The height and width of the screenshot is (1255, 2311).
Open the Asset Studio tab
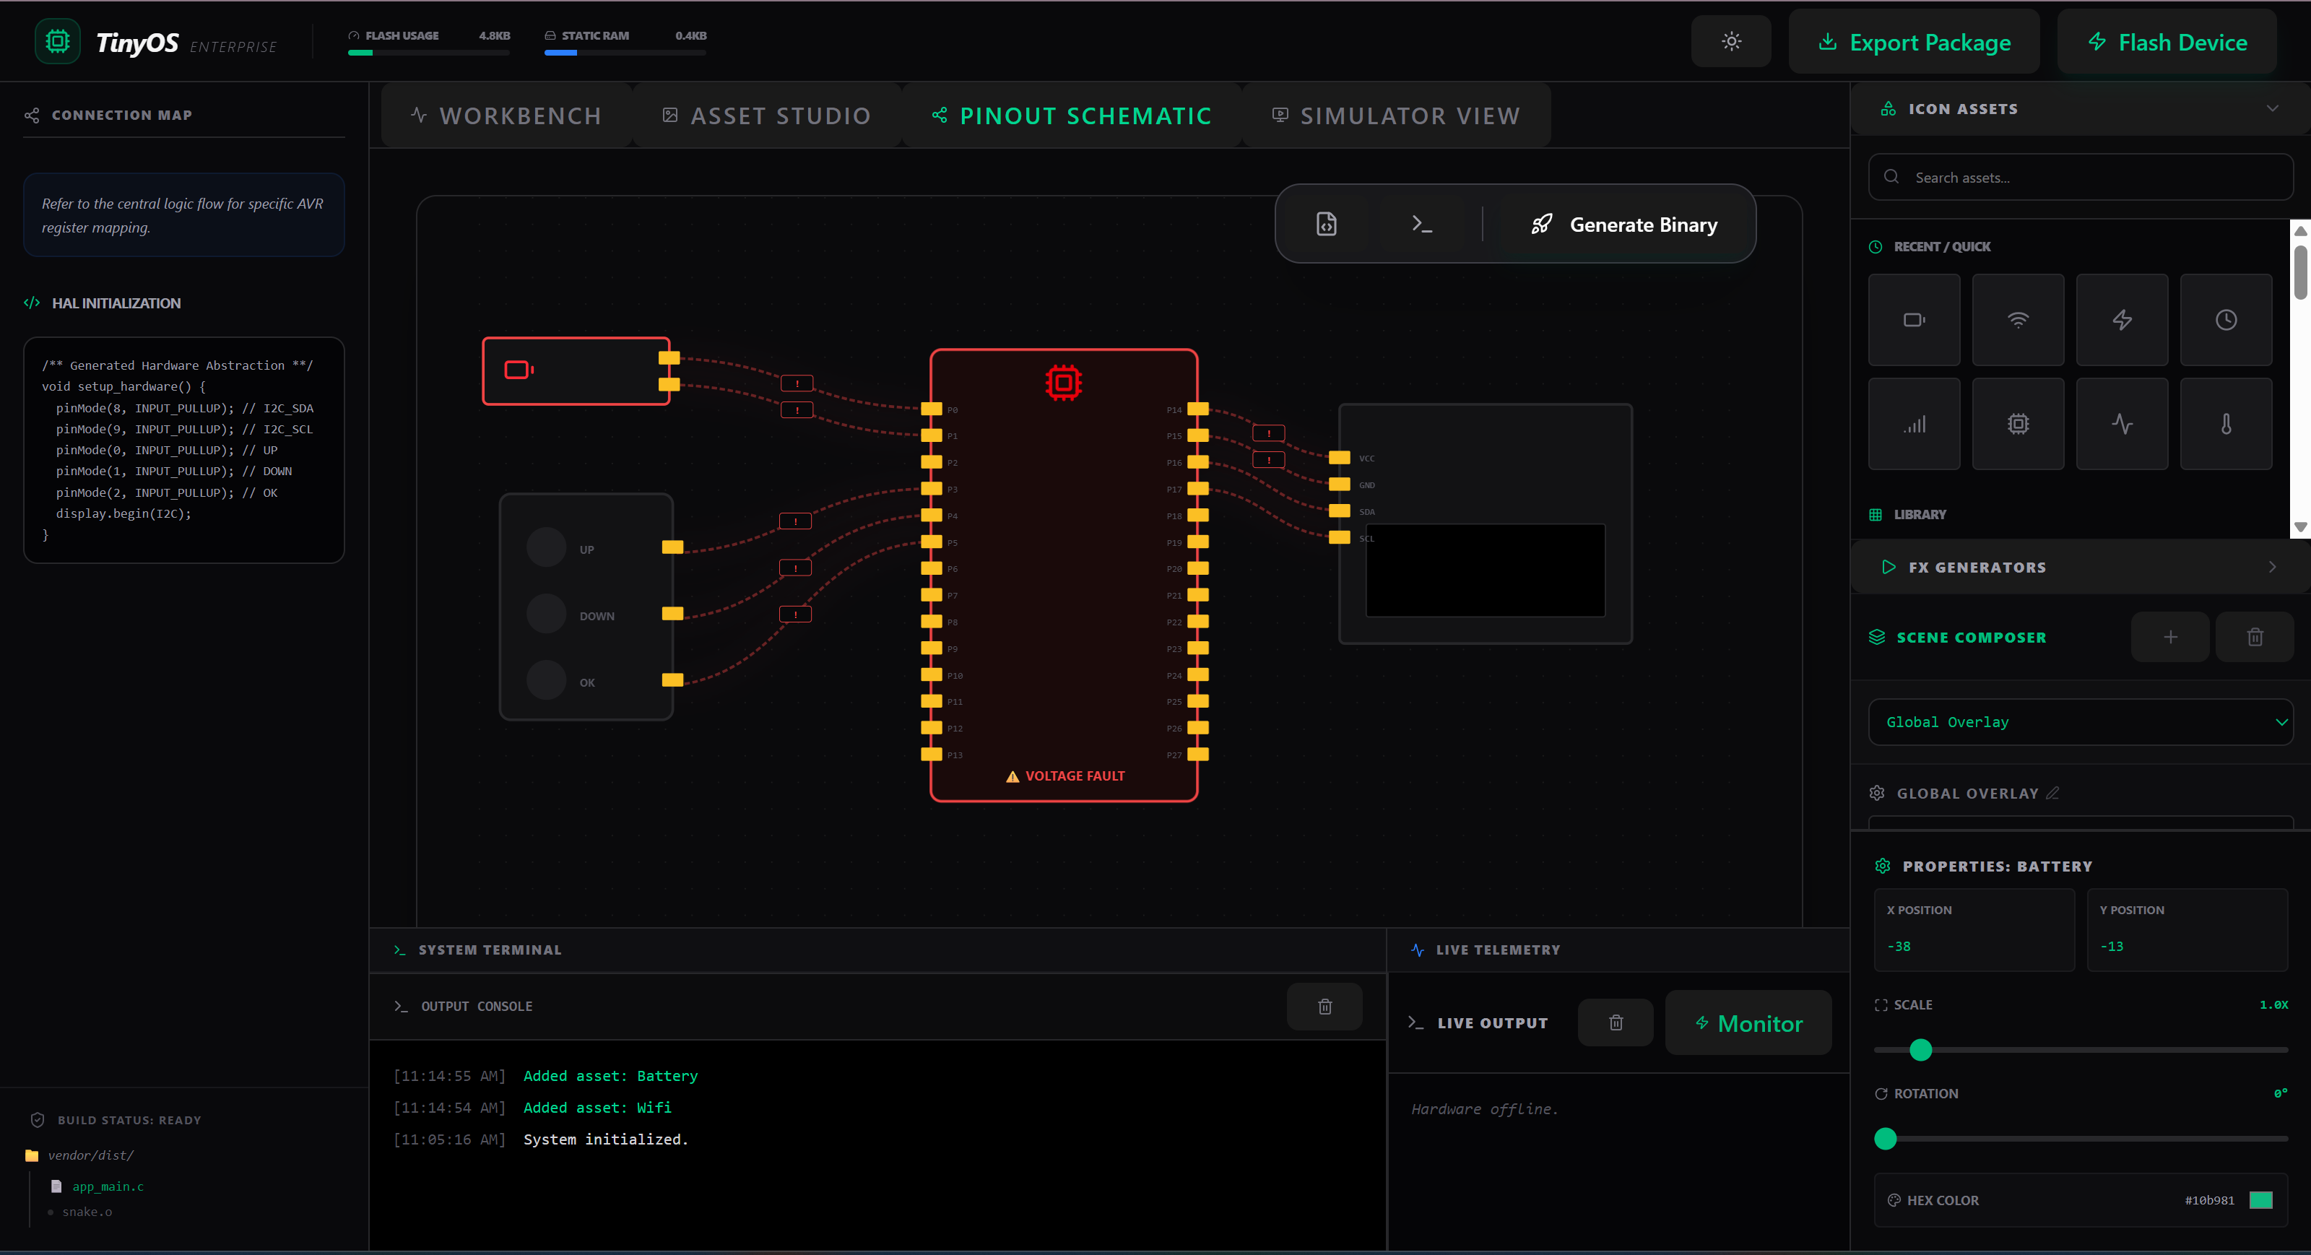pos(764,115)
